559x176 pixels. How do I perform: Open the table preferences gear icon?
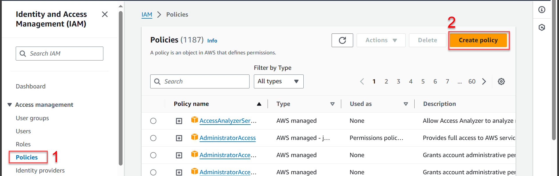coord(501,81)
